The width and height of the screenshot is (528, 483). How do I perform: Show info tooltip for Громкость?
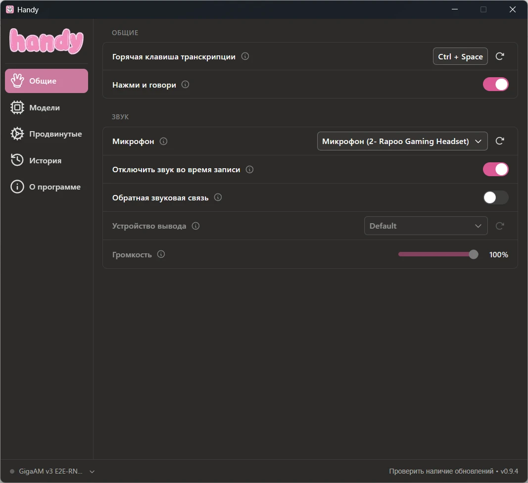point(161,254)
